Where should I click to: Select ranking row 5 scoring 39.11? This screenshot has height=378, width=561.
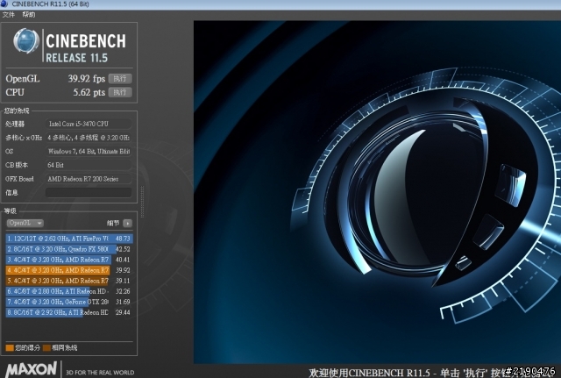tap(69, 281)
